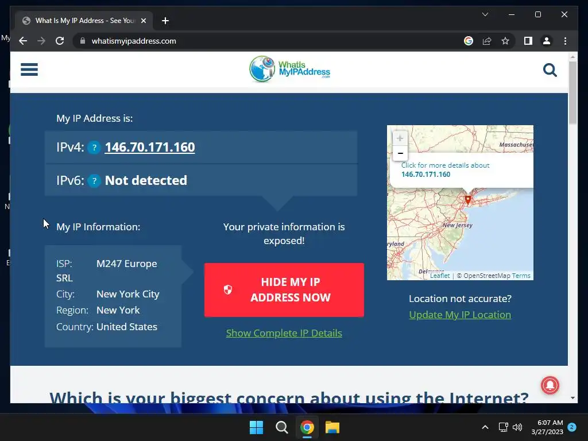Close the What Is My IP Address tab

pos(143,21)
